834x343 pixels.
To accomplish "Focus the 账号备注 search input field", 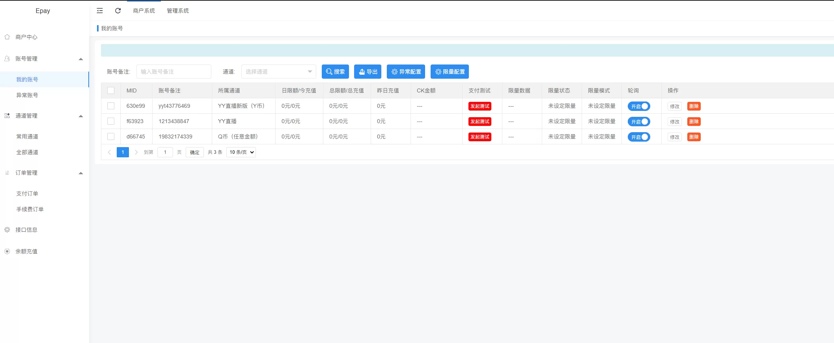I will [x=174, y=72].
